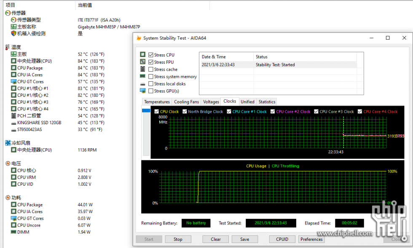The width and height of the screenshot is (413, 248).
Task: Toggle the CPU Core #2 Clock checkbox
Action: 273,111
